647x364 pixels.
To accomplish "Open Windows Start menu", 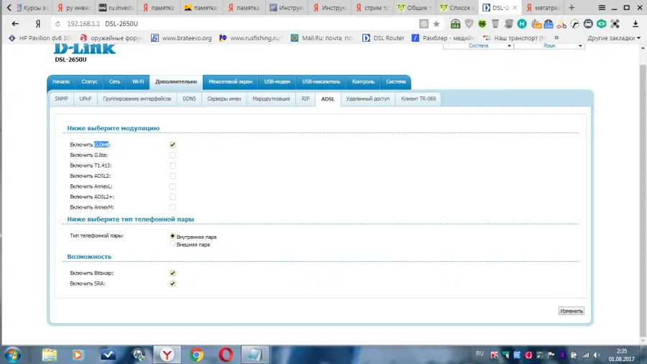I will tap(13, 355).
